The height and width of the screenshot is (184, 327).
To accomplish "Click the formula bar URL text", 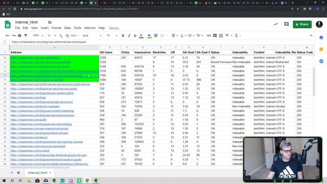I will tap(49, 42).
